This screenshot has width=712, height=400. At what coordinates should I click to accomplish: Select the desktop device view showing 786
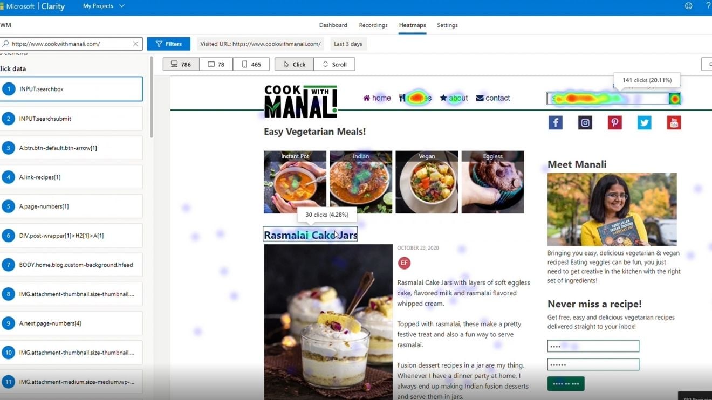pyautogui.click(x=181, y=64)
